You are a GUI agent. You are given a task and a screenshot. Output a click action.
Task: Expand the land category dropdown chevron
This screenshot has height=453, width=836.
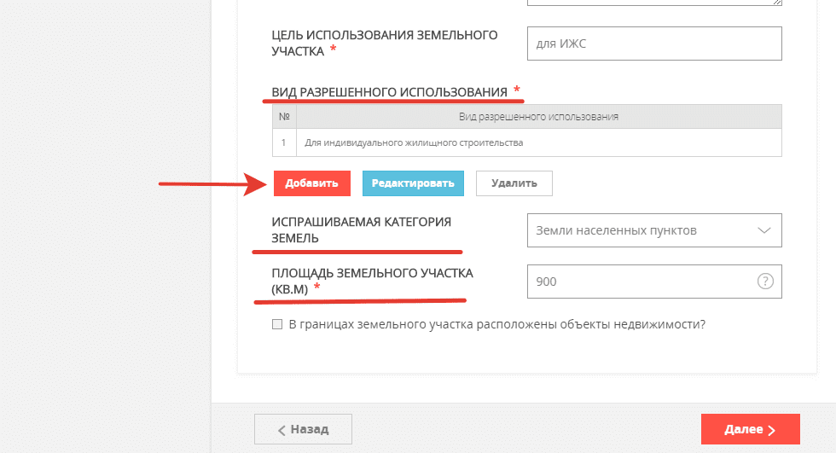point(764,230)
